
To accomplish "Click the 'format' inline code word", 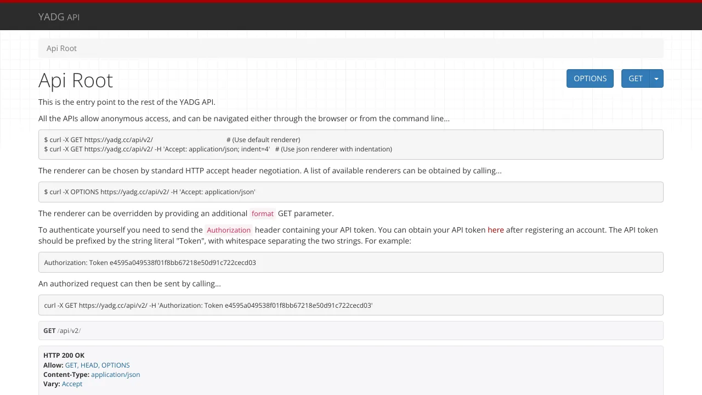I will point(262,213).
